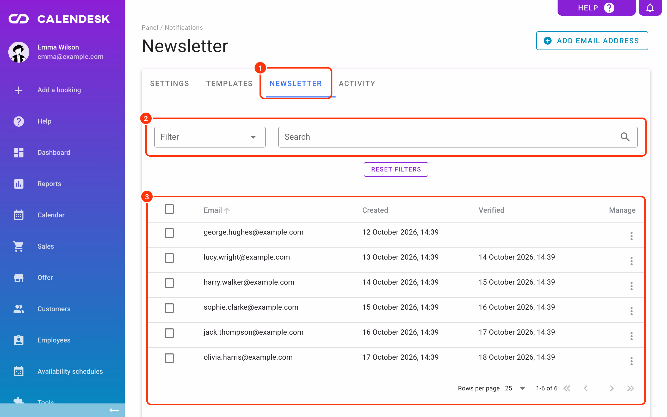667x417 pixels.
Task: Open the Dashboard sidebar icon
Action: point(19,152)
